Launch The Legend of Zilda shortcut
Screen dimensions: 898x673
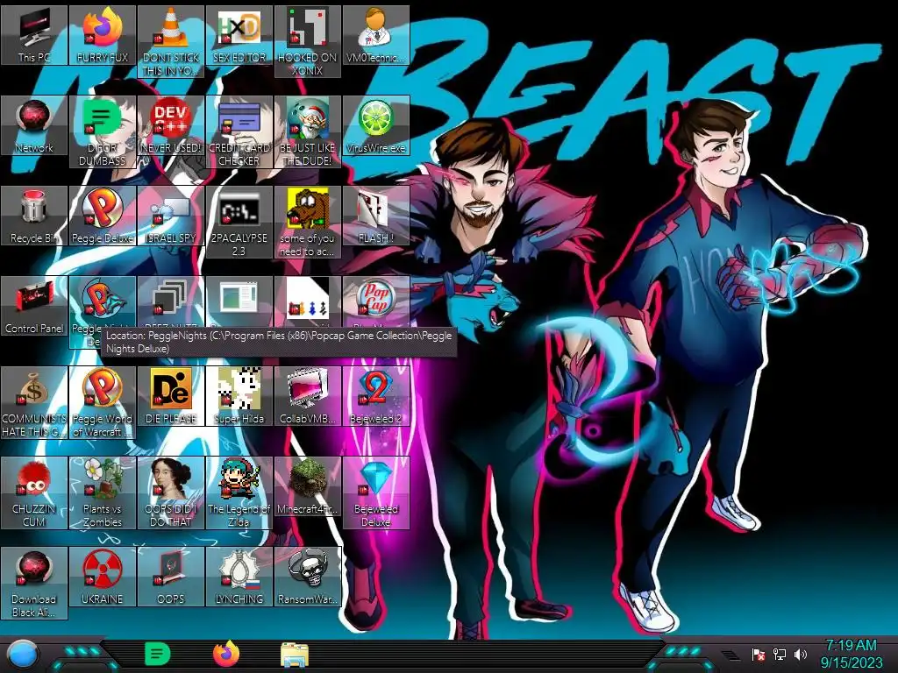pos(239,493)
